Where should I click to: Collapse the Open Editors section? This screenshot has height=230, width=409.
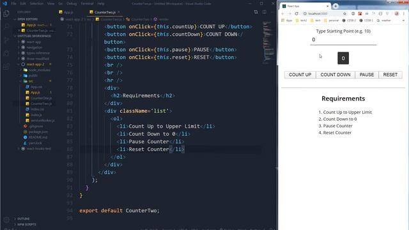point(27,19)
